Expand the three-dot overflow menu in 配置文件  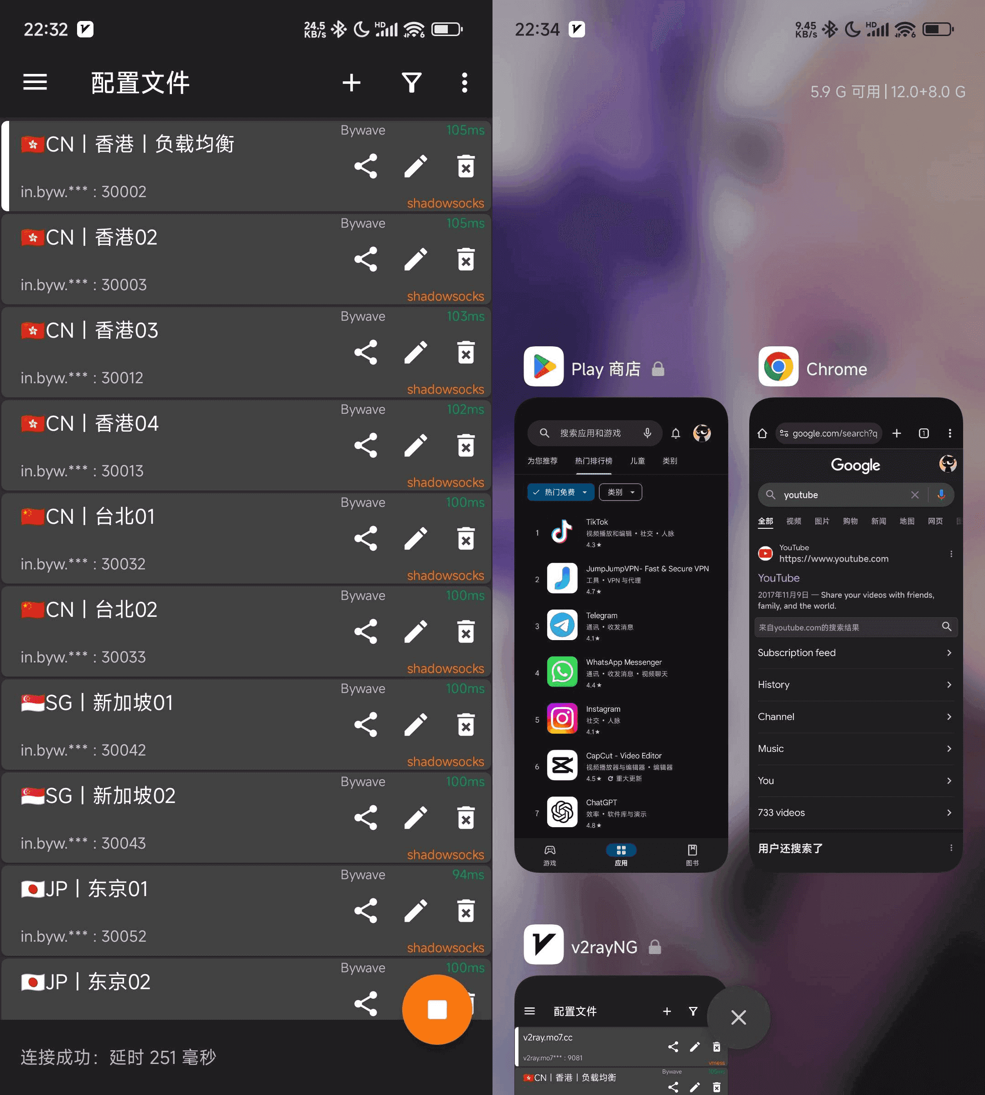pos(465,83)
